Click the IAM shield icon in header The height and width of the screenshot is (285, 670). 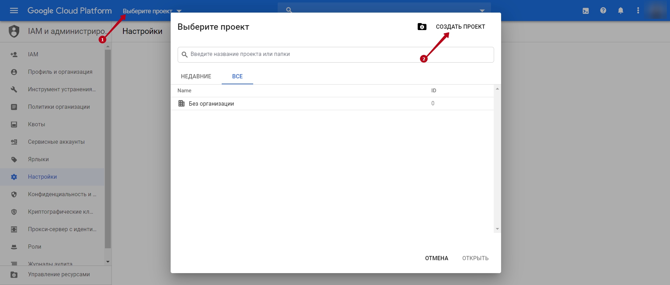[14, 31]
